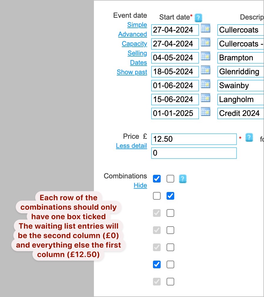Viewport: 264px width, 297px height.
Task: Open calendar picker beside 15-06-2024 date
Action: 205,99
